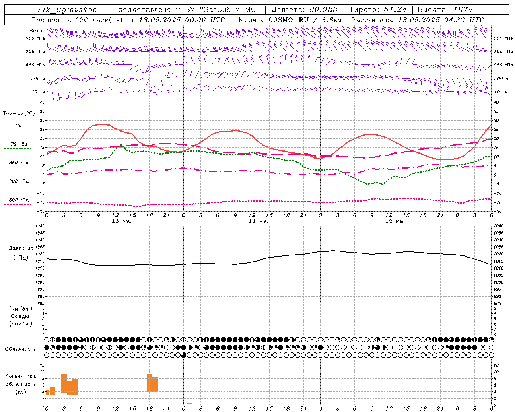Image resolution: width=515 pixels, height=412 pixels.
Task: Click the Тем-ра(°C) panel title
Action: (x=19, y=114)
